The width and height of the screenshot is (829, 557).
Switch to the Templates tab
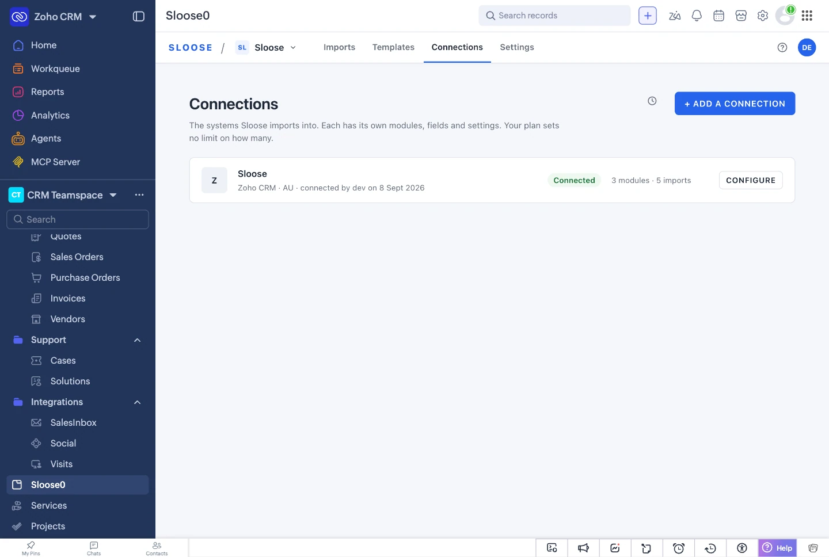393,47
